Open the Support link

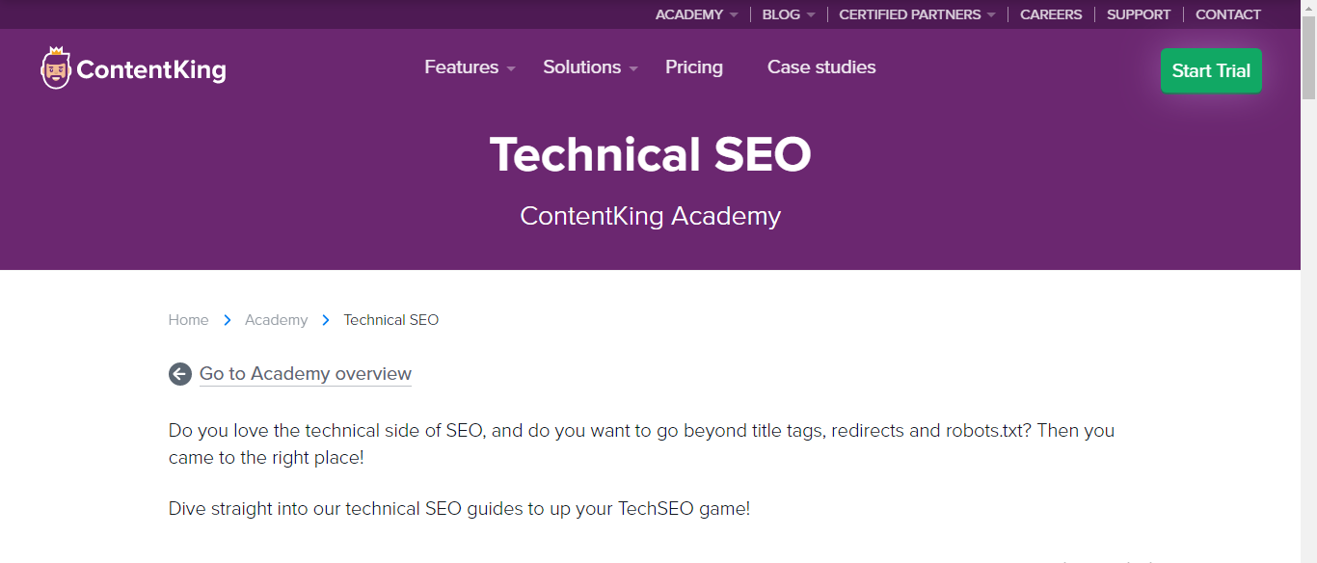click(1139, 14)
